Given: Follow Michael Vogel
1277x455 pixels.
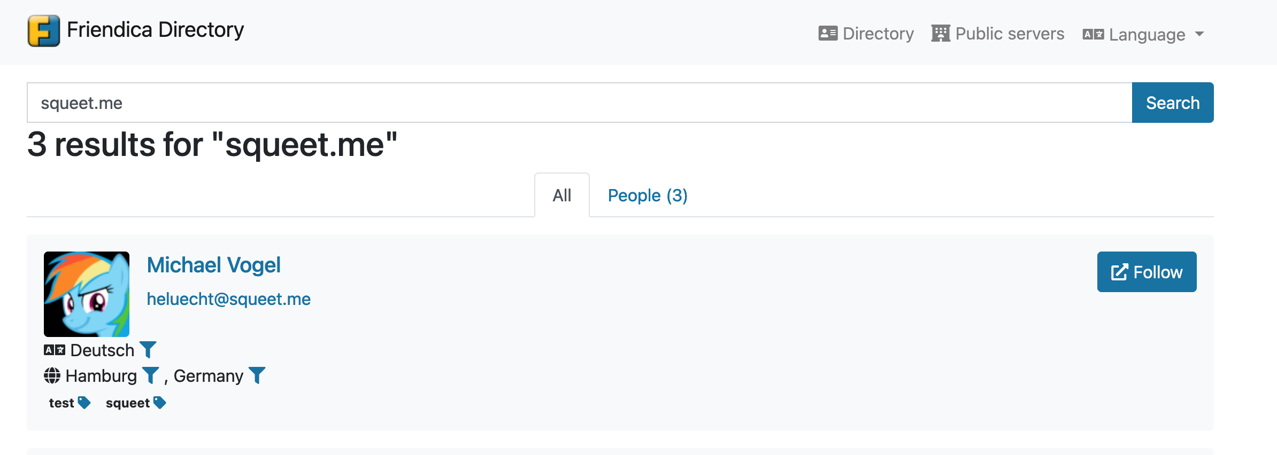Looking at the screenshot, I should (x=1147, y=272).
